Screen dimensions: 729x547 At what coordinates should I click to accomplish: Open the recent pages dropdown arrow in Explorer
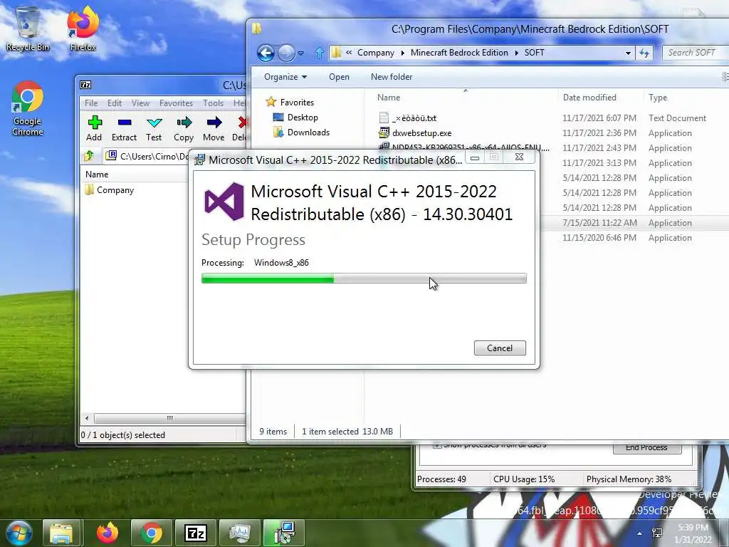301,53
